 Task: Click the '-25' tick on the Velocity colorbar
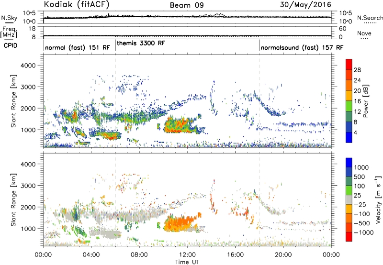(360, 204)
